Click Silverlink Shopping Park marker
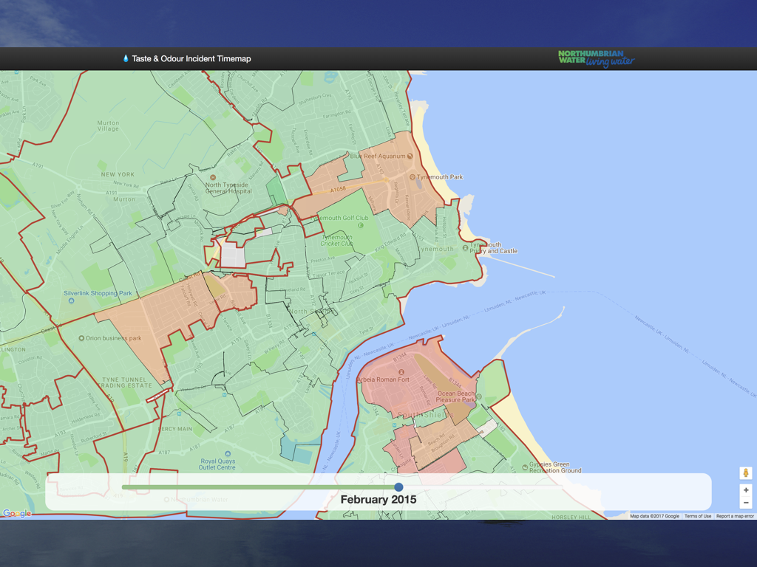757x567 pixels. pyautogui.click(x=72, y=300)
